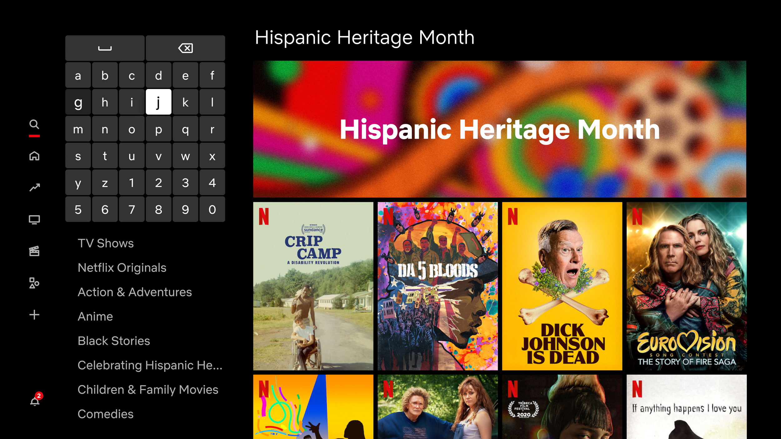This screenshot has width=781, height=439.
Task: Select letter t on the keyboard
Action: (105, 155)
